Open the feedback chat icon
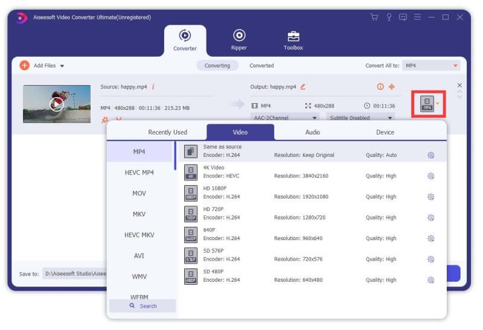This screenshot has width=483, height=330. click(x=403, y=17)
